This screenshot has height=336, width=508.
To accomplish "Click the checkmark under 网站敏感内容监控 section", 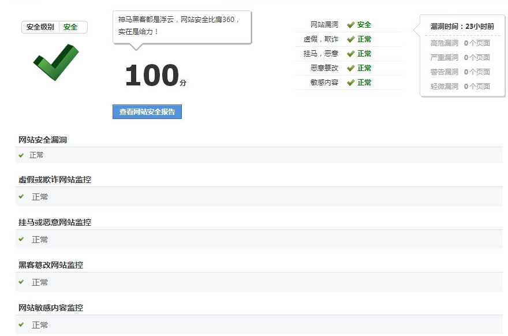I will pos(21,325).
